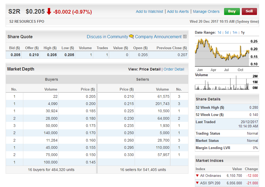Click the red down arrow beside $0.205

(49, 11)
